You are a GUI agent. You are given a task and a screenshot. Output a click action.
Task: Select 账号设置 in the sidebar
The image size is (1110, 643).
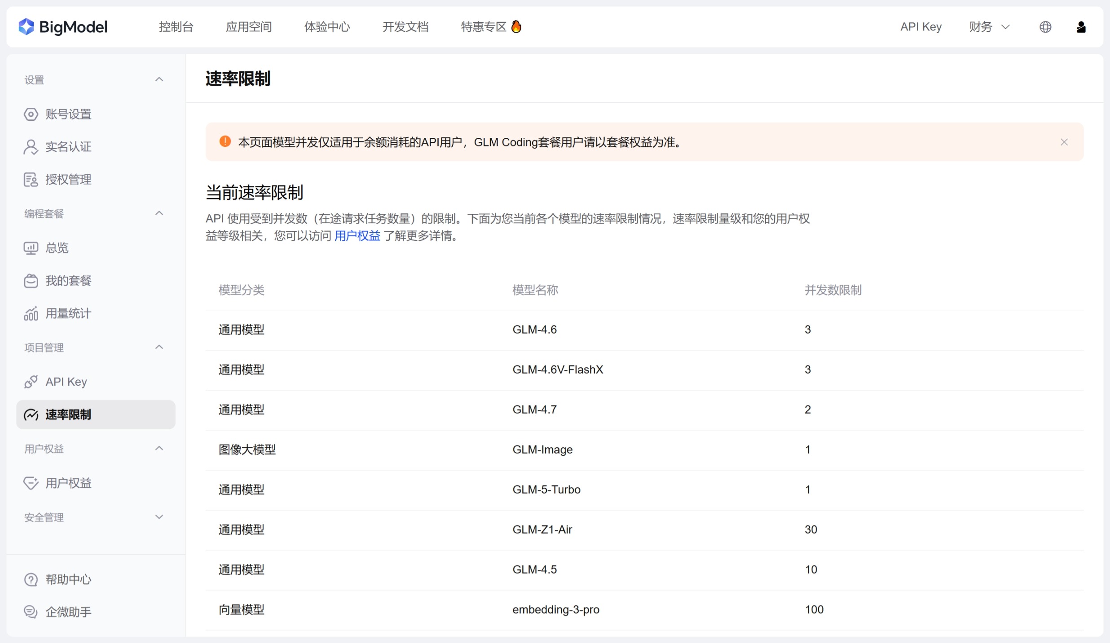[x=68, y=114]
